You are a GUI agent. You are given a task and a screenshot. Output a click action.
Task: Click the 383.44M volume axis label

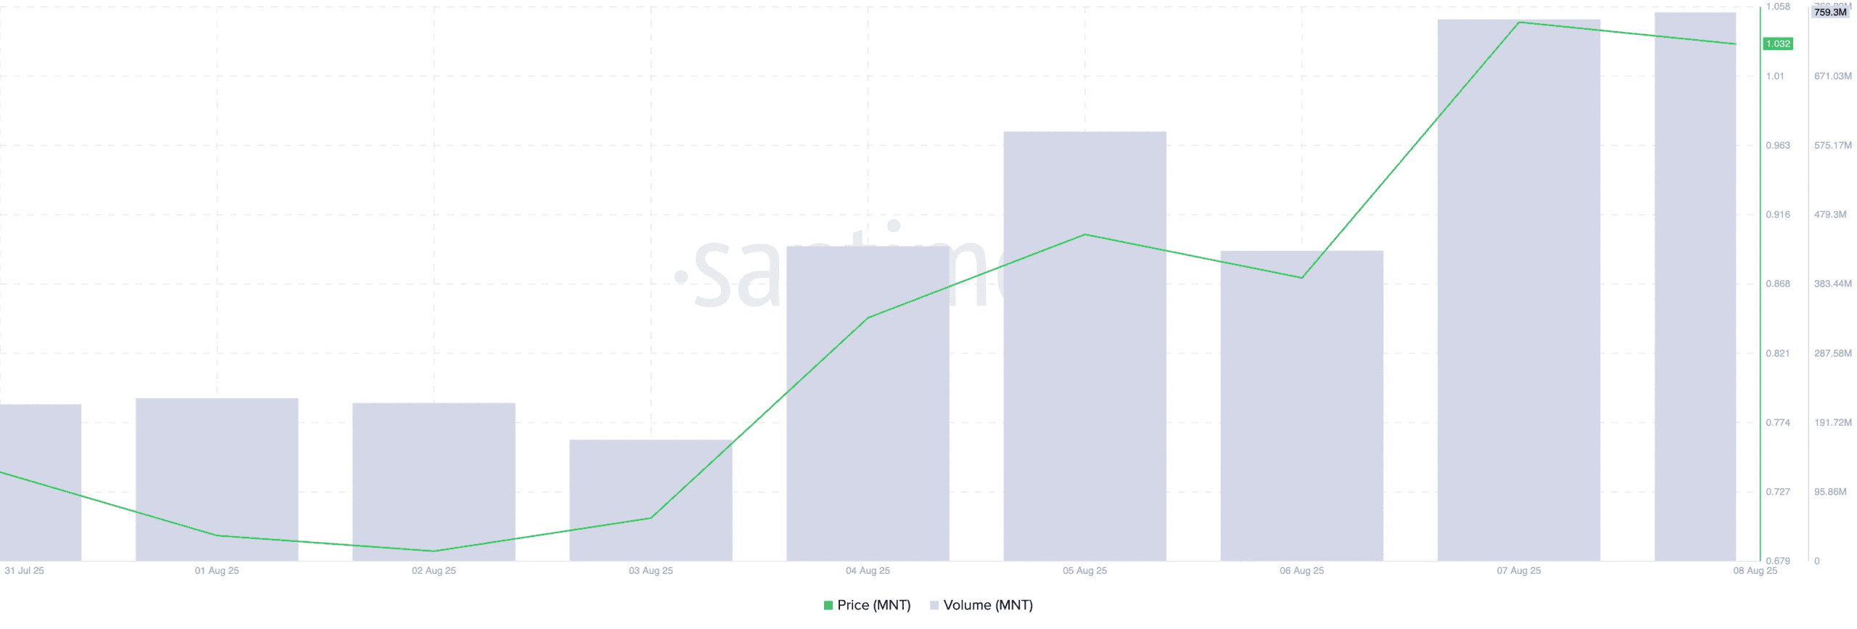[1832, 284]
